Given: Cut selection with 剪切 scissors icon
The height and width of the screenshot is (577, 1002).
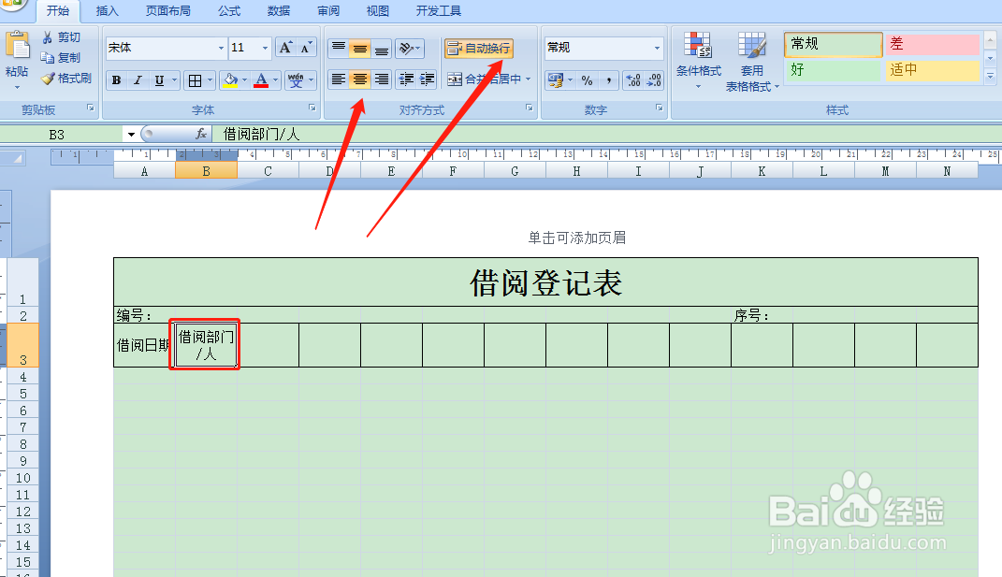Looking at the screenshot, I should (x=62, y=37).
